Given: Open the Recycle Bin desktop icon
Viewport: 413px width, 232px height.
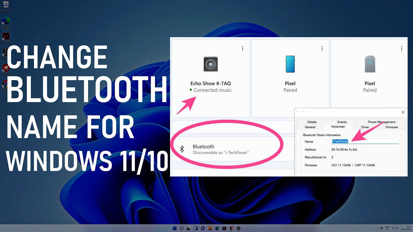Looking at the screenshot, I should (6, 6).
